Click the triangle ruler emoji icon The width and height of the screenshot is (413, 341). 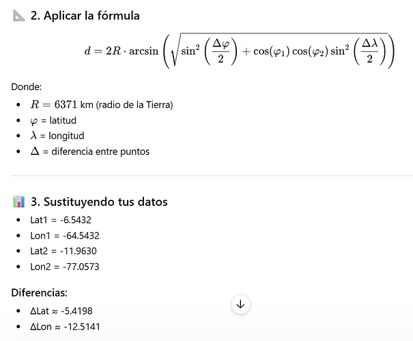click(x=18, y=16)
